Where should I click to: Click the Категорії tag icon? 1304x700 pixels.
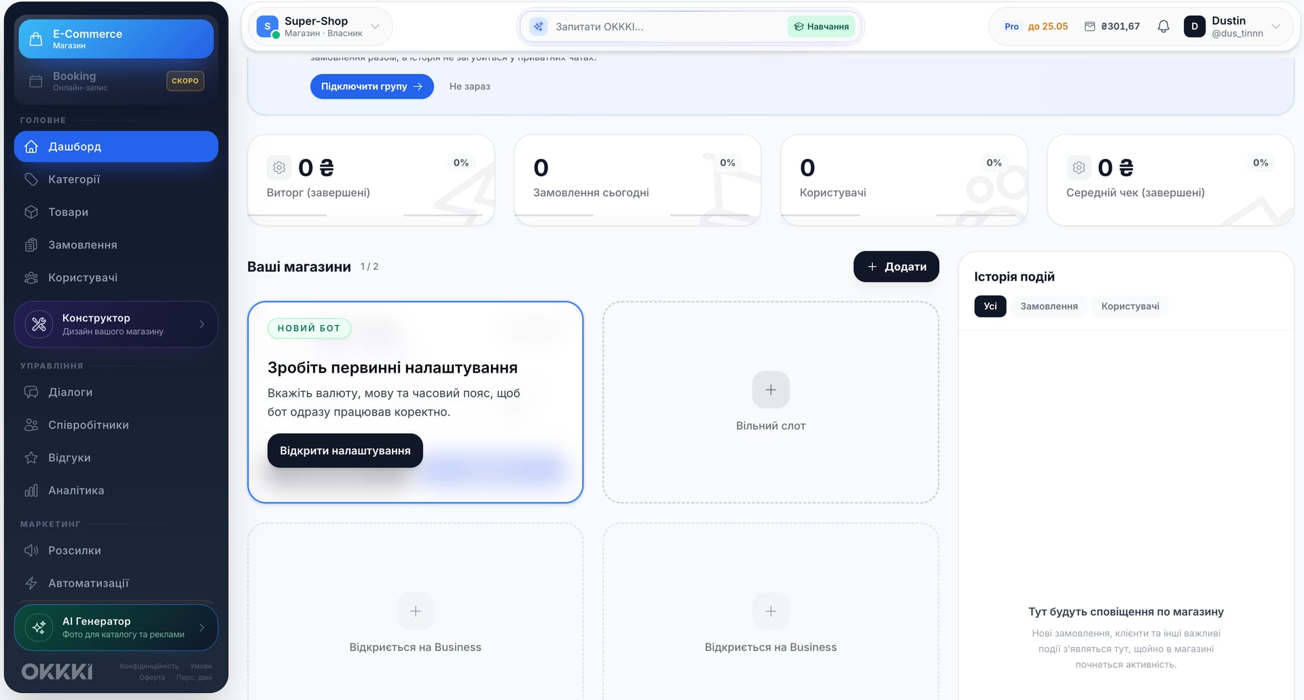pyautogui.click(x=31, y=179)
